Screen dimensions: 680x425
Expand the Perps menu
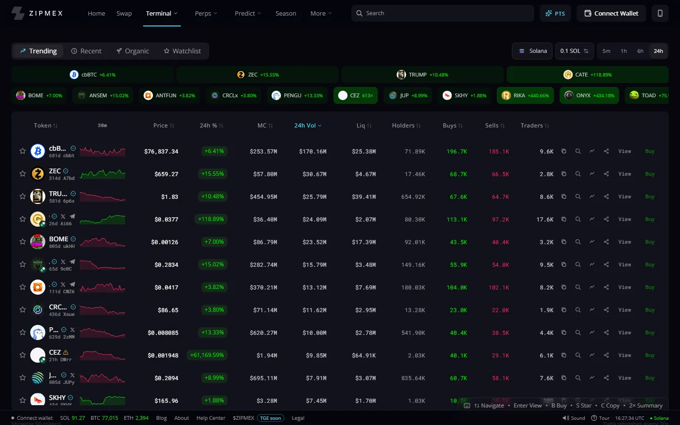pos(206,13)
